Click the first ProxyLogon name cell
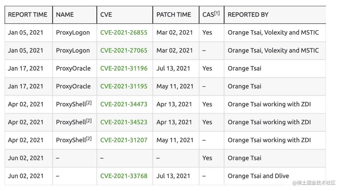This screenshot has width=341, height=191. 73,33
